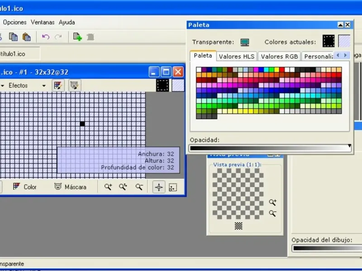Viewport: 362px width, 271px height.
Task: Undo the last action with the purple arrow
Action: [x=46, y=37]
